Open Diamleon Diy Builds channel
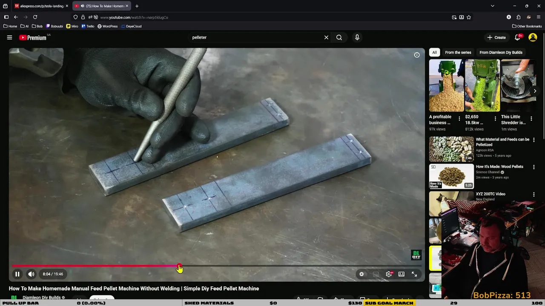Image resolution: width=545 pixels, height=306 pixels. [41, 297]
